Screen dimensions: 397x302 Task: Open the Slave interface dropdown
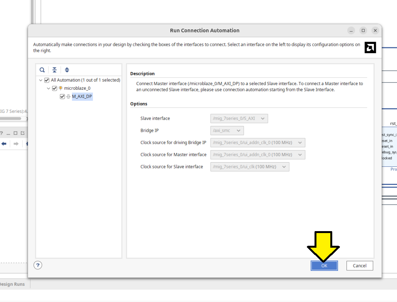coord(239,119)
